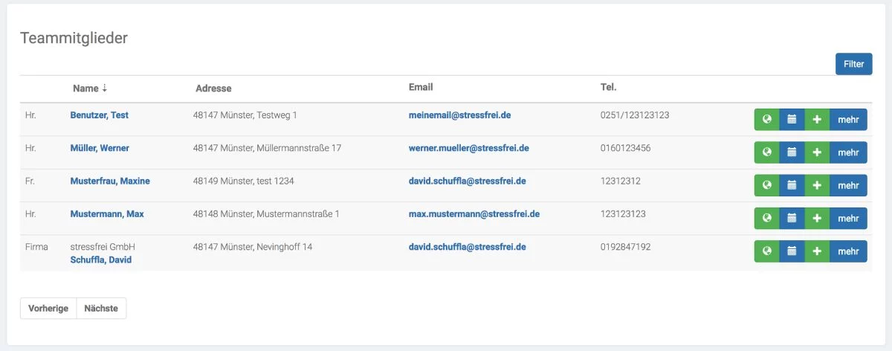Click the Email column header

pyautogui.click(x=421, y=87)
